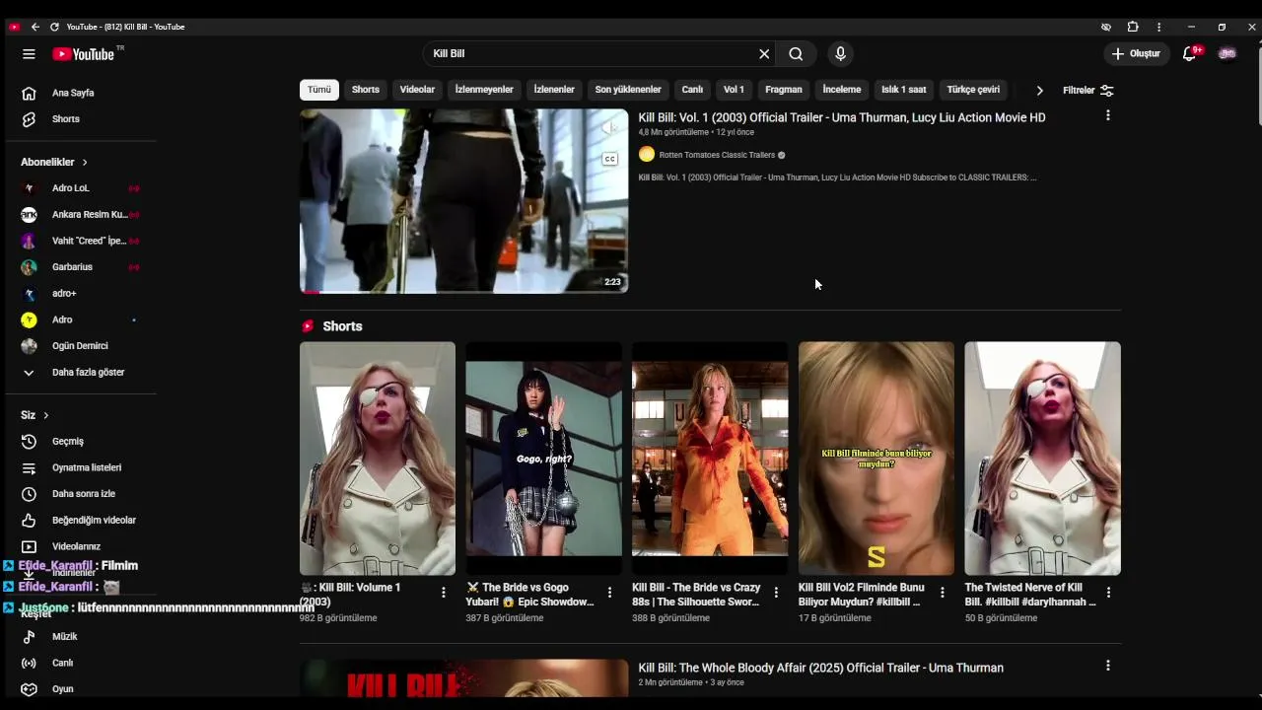
Task: Select the İzlenmeyenler filter chip
Action: tap(484, 90)
